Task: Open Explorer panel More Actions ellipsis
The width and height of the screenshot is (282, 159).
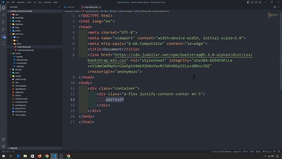Action: click(59, 7)
